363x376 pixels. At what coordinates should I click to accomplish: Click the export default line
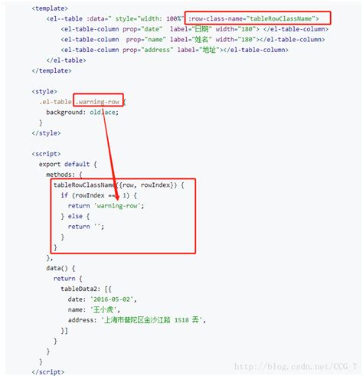click(x=68, y=164)
